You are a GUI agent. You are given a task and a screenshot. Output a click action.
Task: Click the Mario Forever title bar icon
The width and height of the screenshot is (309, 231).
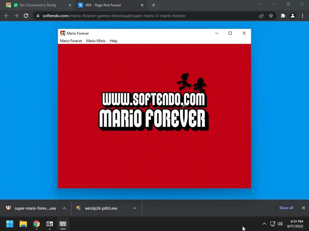[63, 33]
